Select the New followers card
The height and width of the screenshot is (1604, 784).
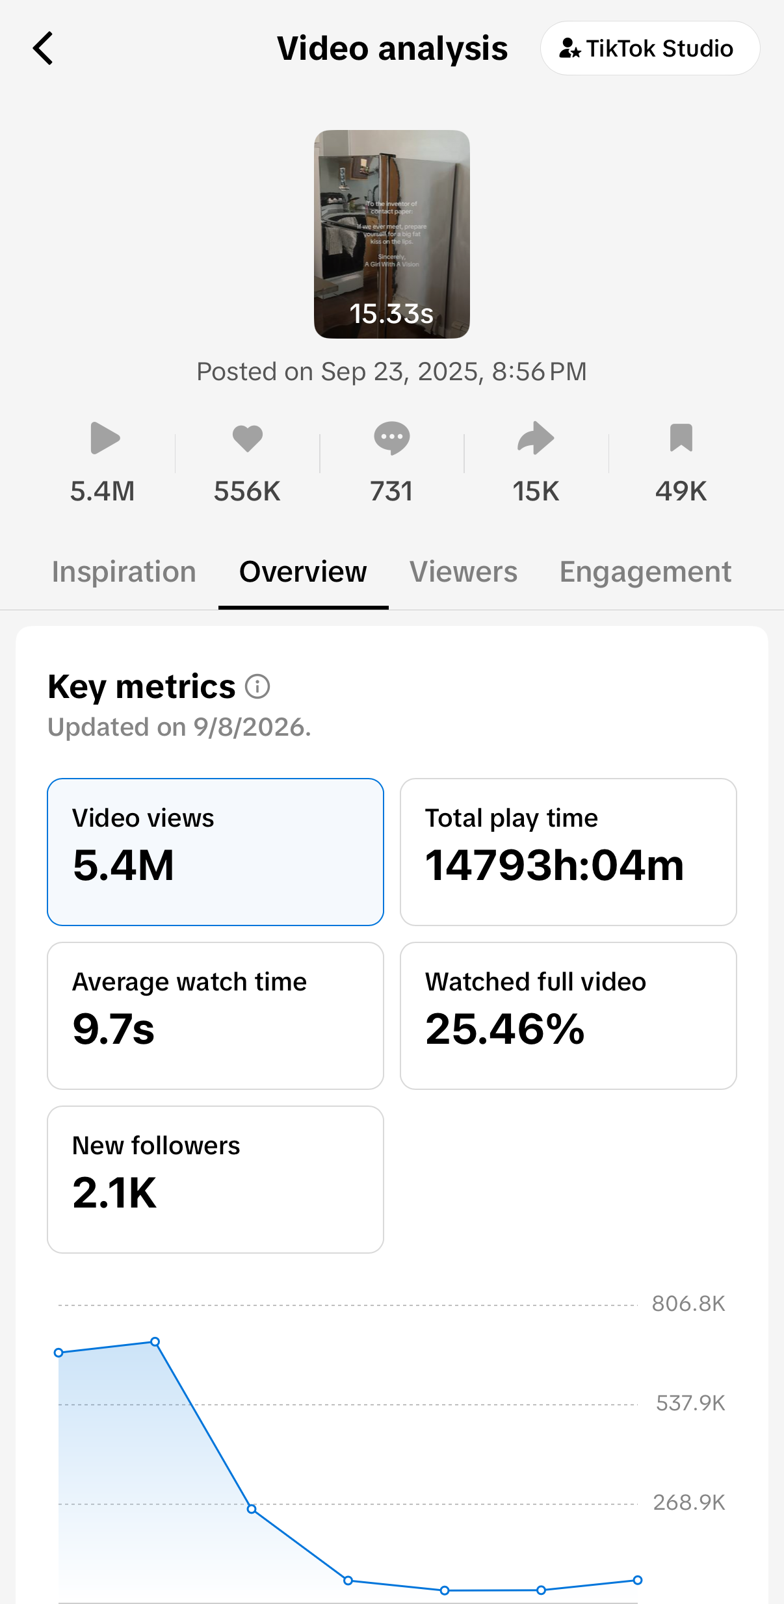tap(215, 1180)
